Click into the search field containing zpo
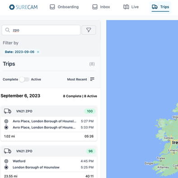The image size is (178, 178). pyautogui.click(x=41, y=30)
